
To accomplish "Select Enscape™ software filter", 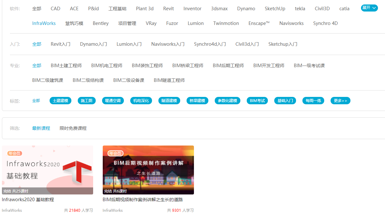I will coord(259,23).
